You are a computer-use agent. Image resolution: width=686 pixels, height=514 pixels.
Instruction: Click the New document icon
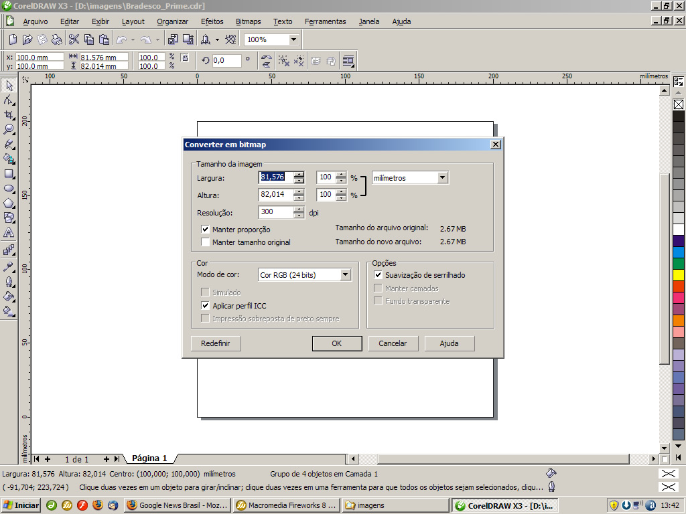(x=13, y=39)
